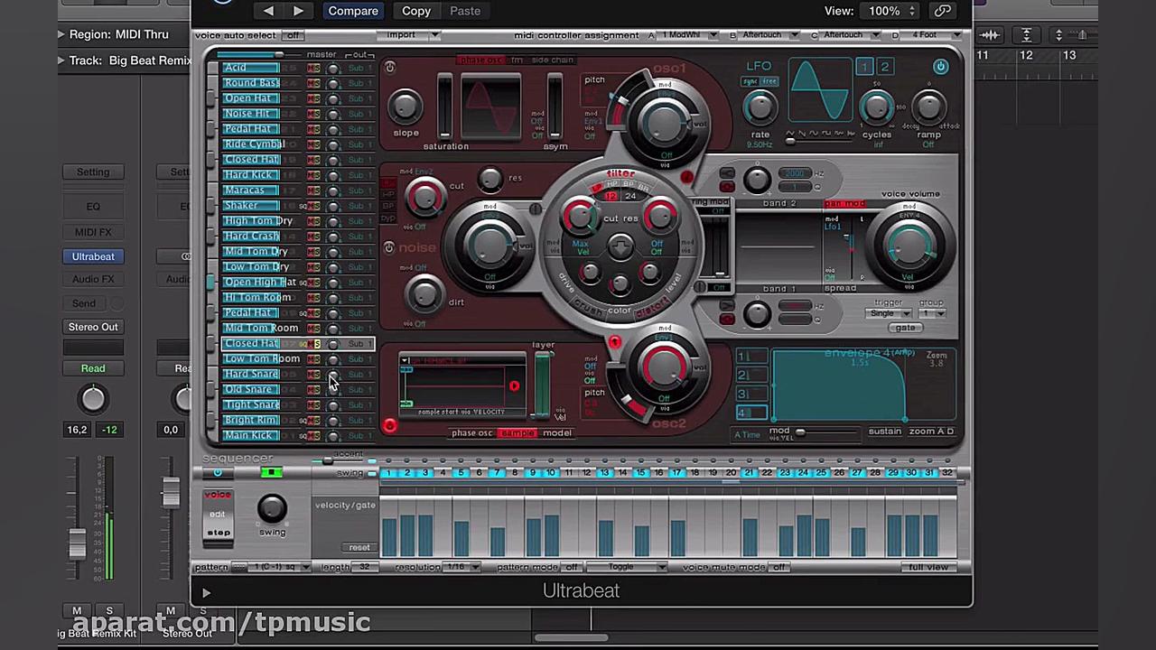
Task: Switch osc2 to phase osc mode
Action: (472, 433)
